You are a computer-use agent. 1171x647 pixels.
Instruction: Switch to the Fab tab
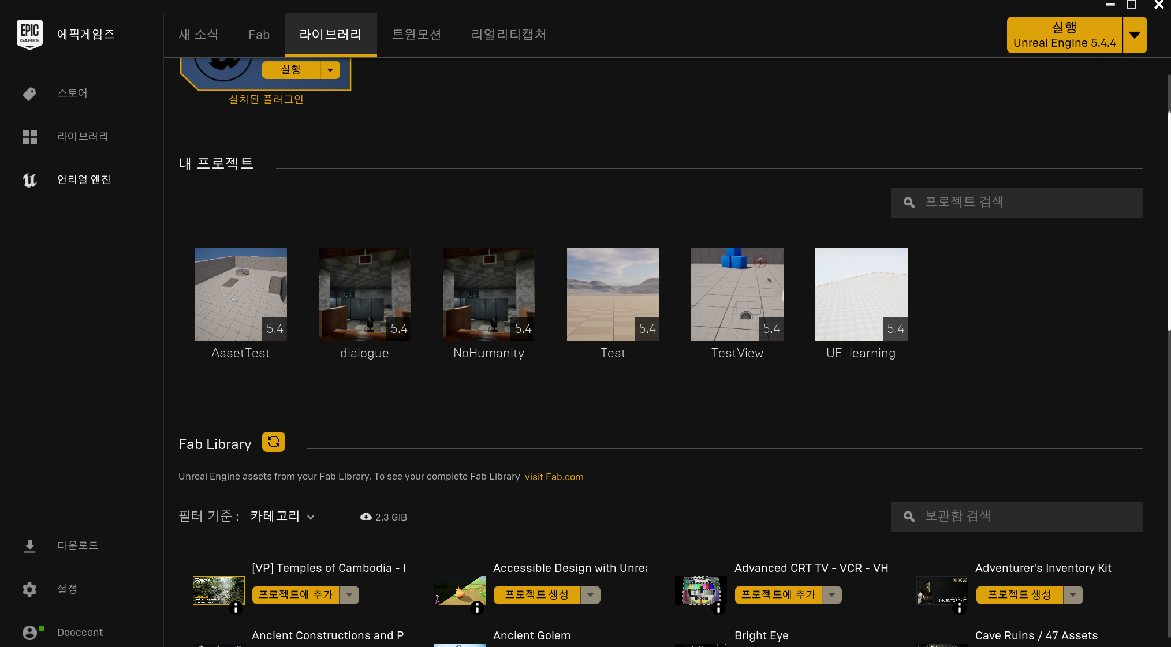coord(259,35)
